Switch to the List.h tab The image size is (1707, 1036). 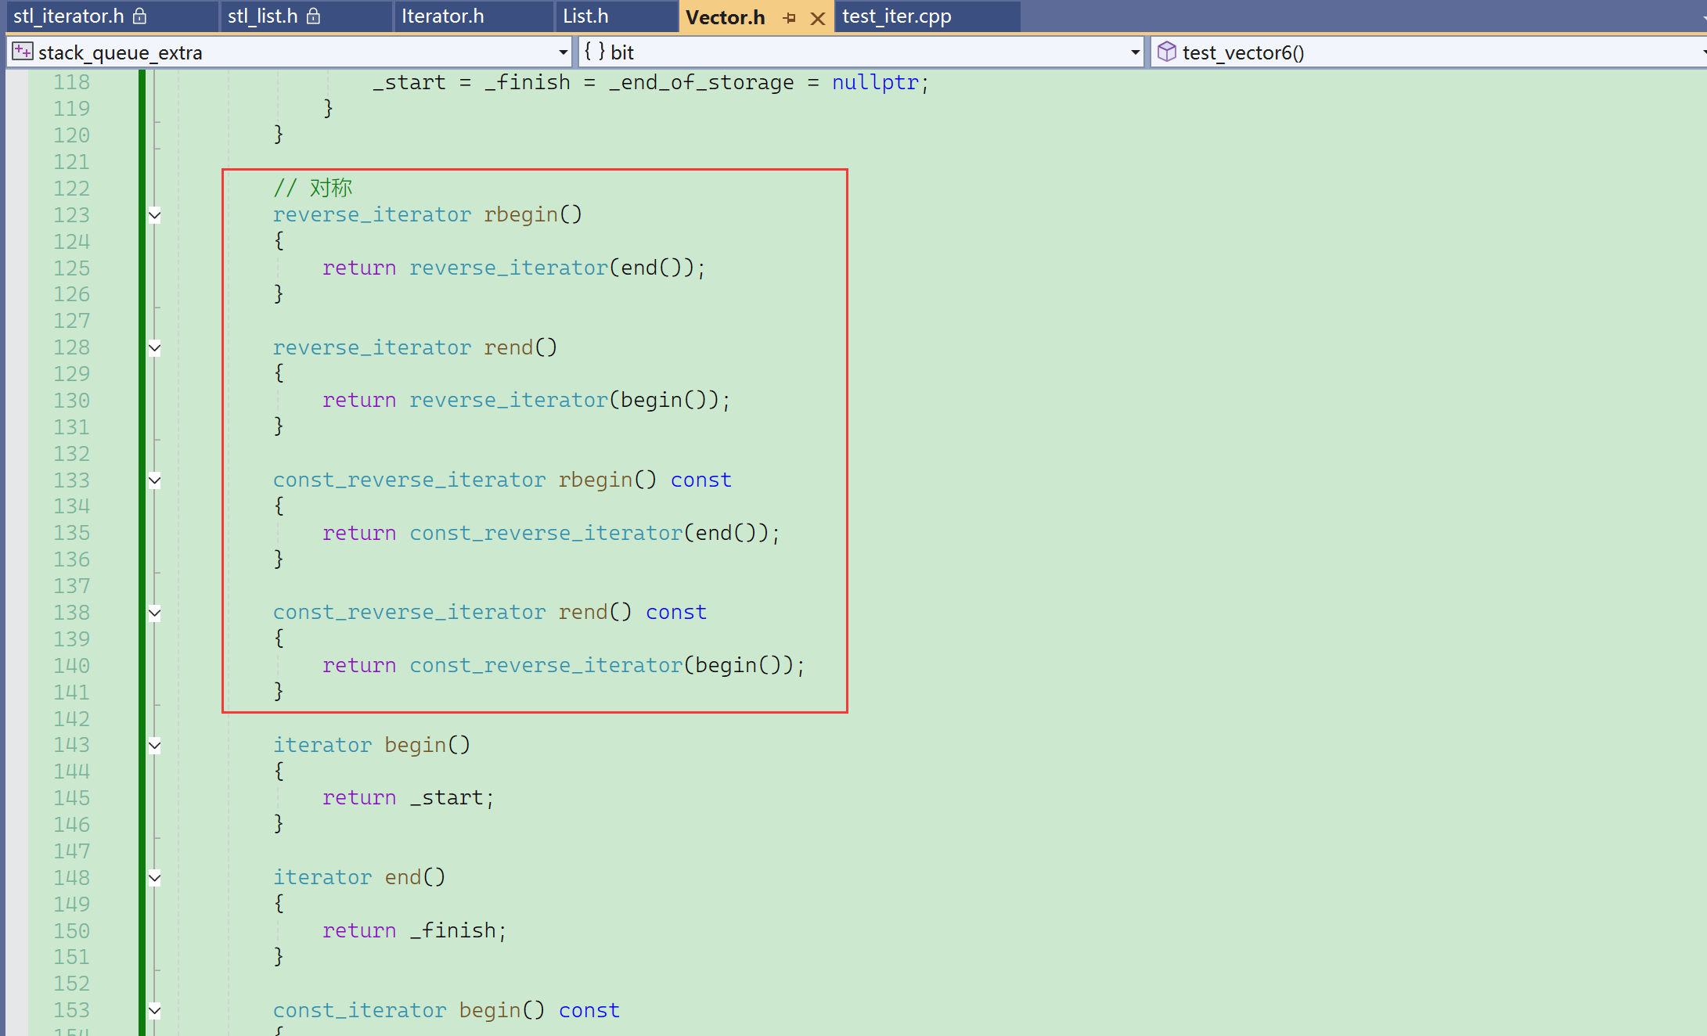click(585, 16)
